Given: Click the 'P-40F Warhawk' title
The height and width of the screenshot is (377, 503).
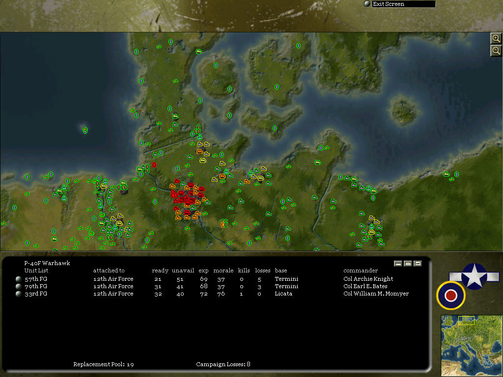Looking at the screenshot, I should (47, 263).
